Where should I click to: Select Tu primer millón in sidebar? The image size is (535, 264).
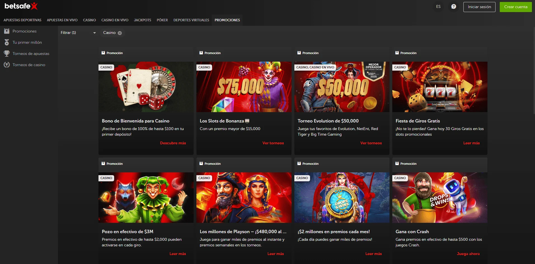[27, 42]
